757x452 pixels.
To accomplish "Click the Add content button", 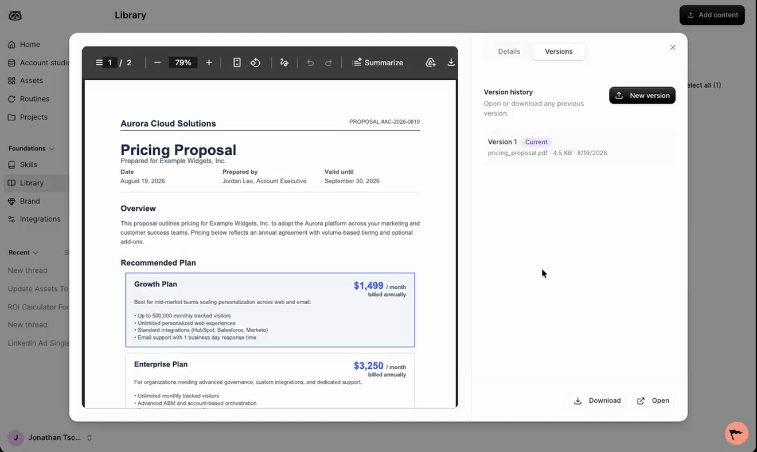I will coord(712,15).
